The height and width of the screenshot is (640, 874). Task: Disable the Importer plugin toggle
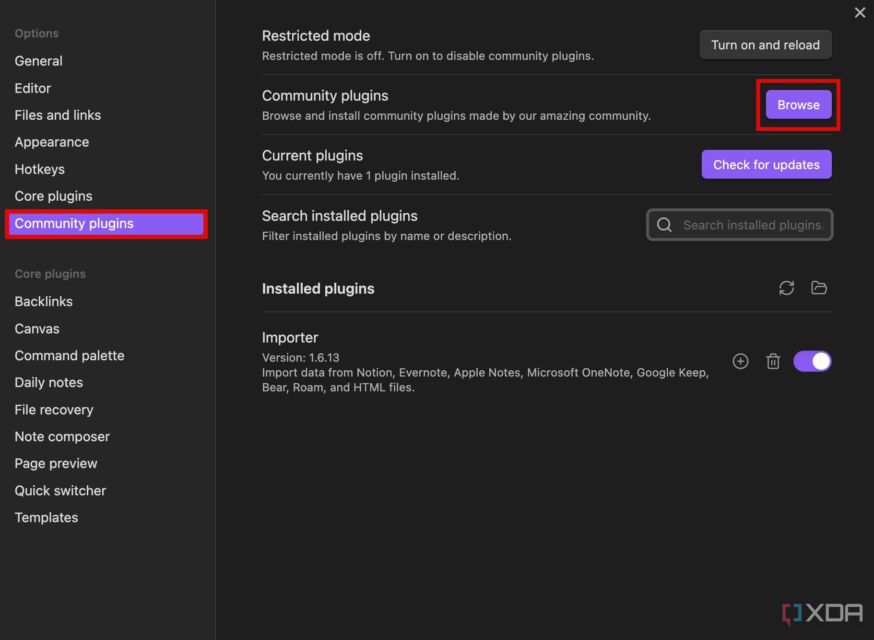coord(812,361)
